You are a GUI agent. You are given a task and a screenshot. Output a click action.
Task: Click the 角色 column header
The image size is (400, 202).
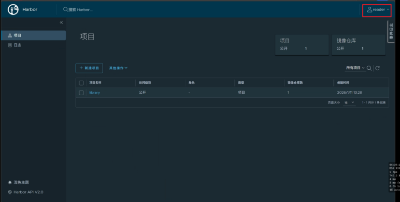click(x=192, y=83)
